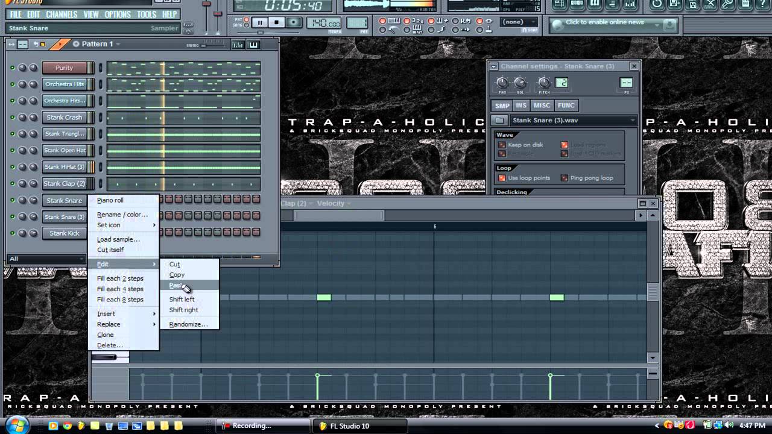Show the browser window icon
This screenshot has width=772, height=434.
612,4
